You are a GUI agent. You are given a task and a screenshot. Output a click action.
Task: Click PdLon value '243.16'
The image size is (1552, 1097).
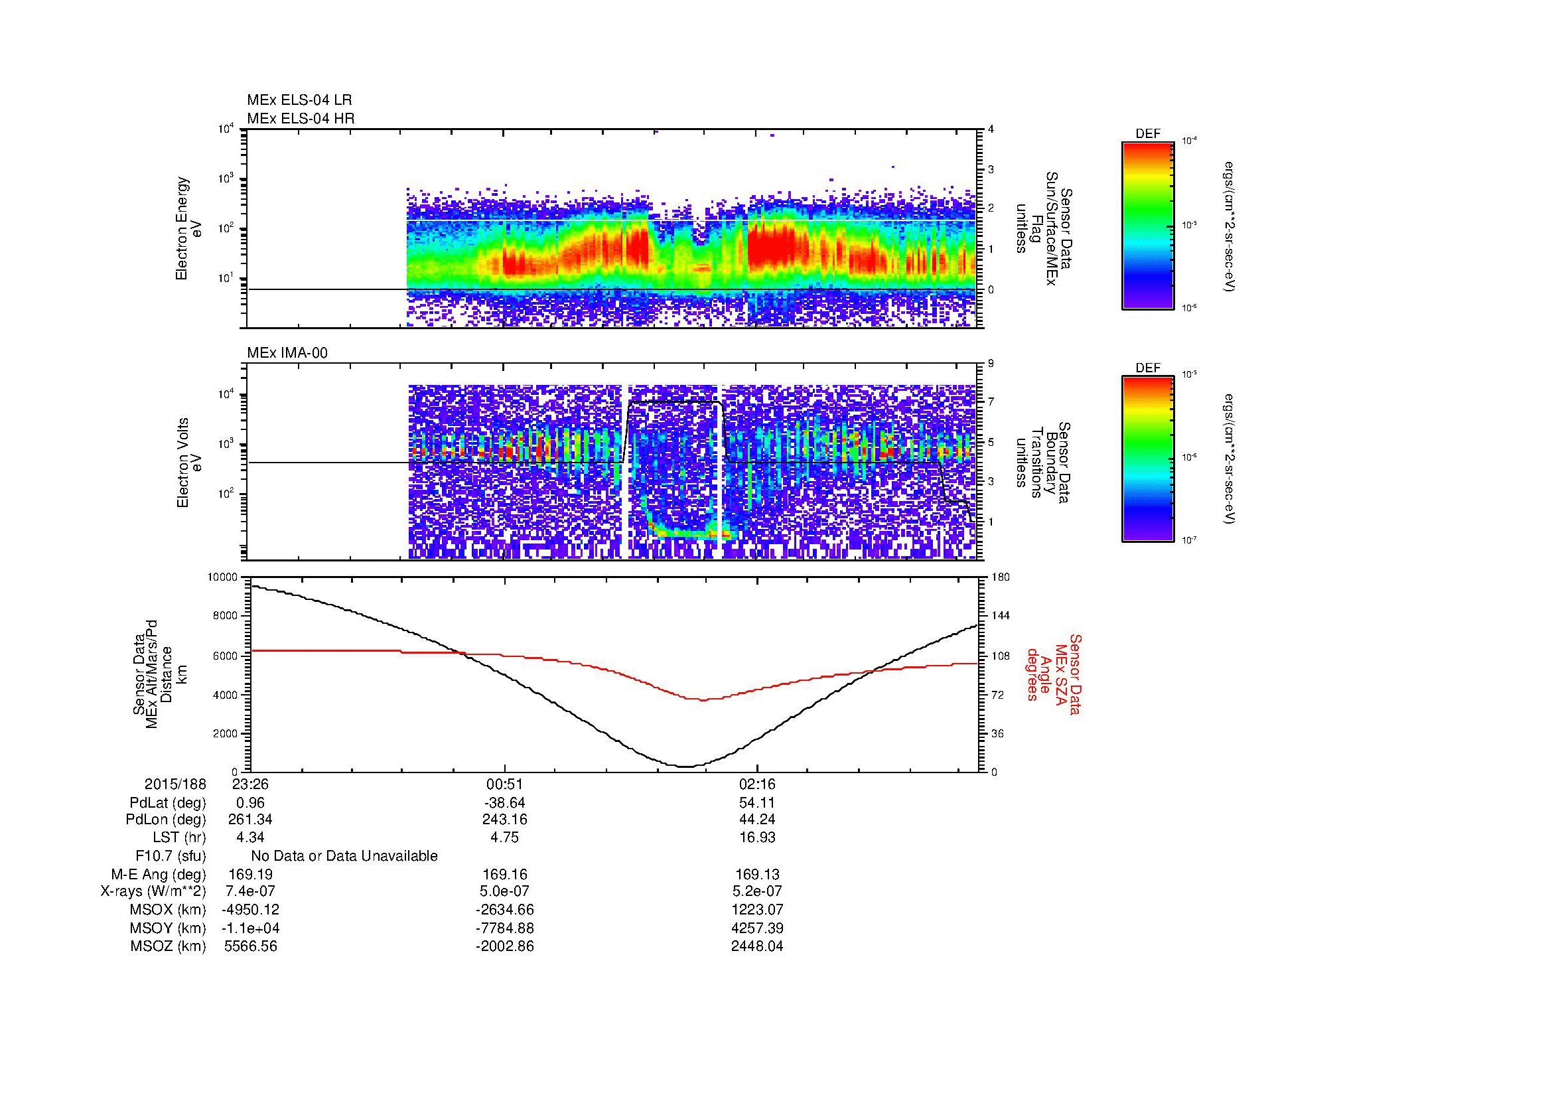pyautogui.click(x=504, y=819)
